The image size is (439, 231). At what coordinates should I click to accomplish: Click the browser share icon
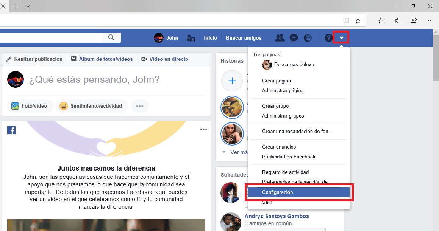[414, 20]
